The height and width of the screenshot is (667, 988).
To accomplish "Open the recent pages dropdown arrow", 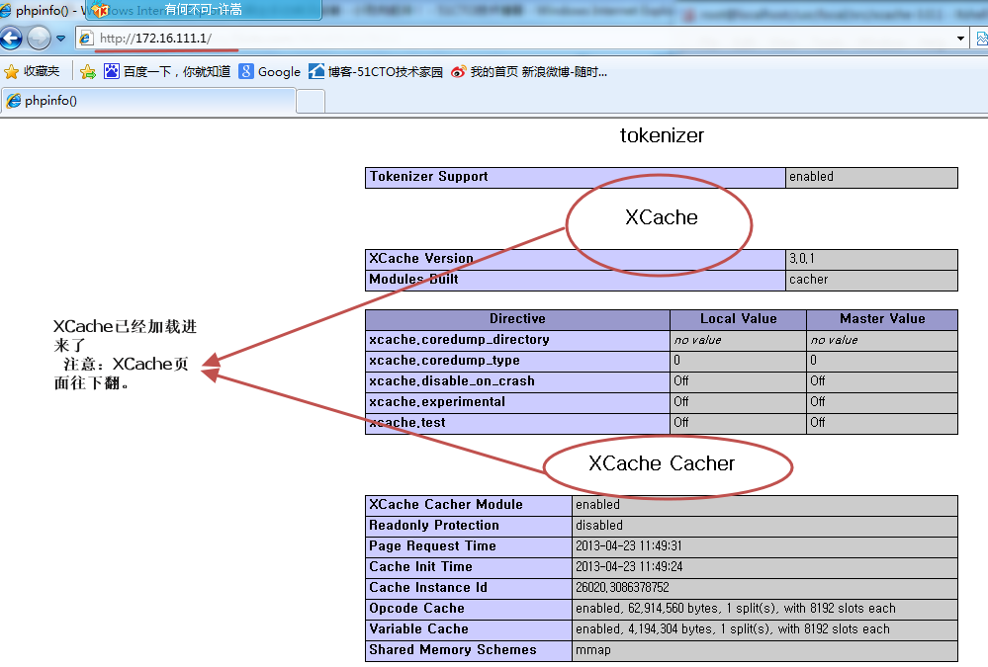I will coord(61,39).
